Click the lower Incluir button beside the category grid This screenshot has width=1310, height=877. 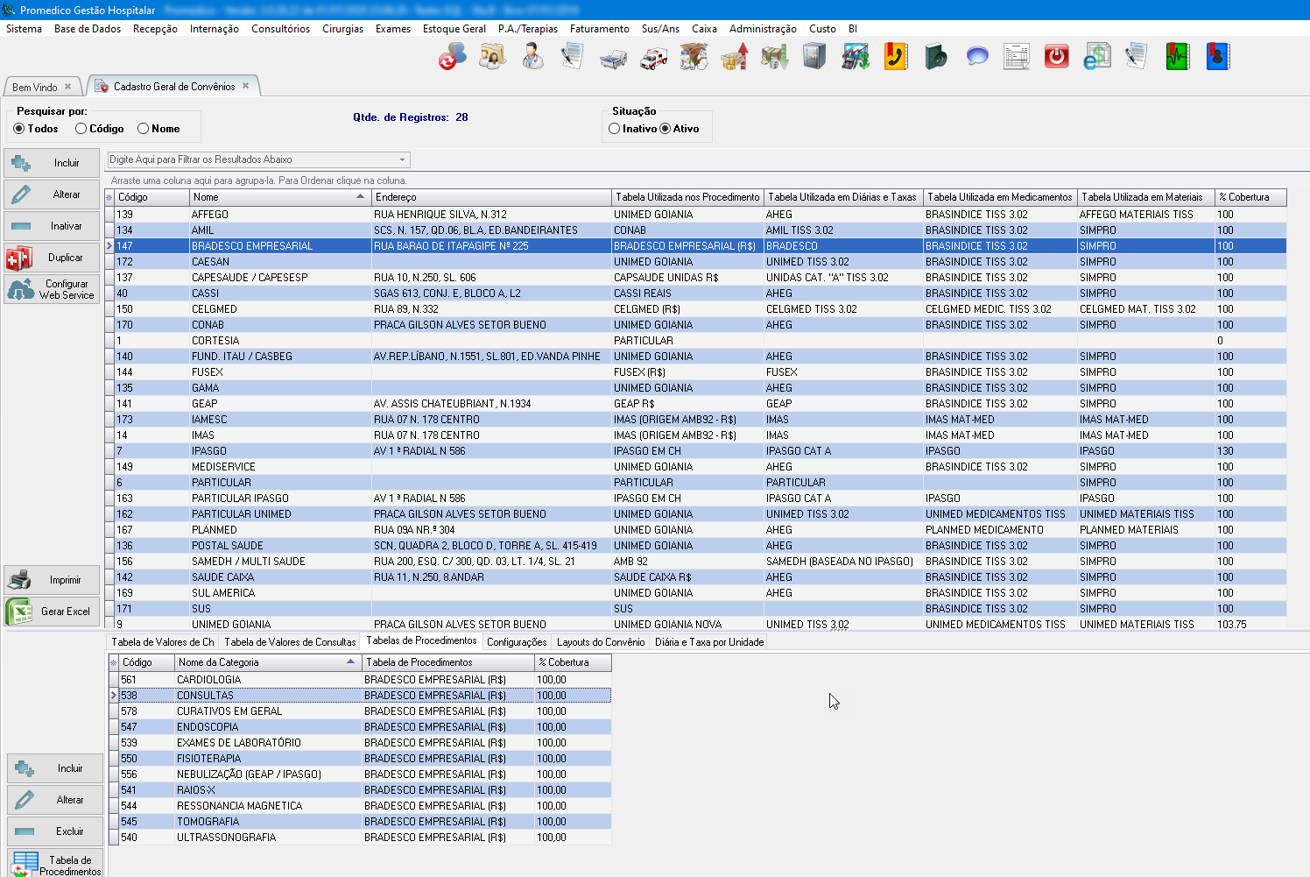[55, 768]
